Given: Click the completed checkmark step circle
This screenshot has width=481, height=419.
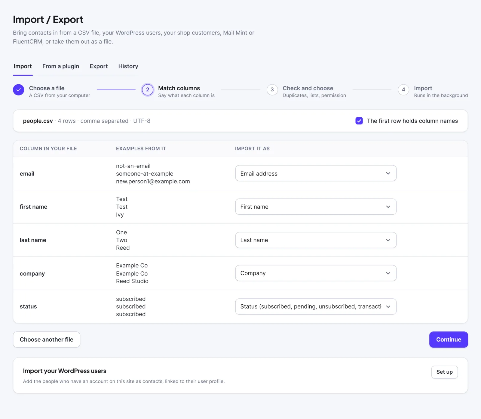Looking at the screenshot, I should [18, 90].
